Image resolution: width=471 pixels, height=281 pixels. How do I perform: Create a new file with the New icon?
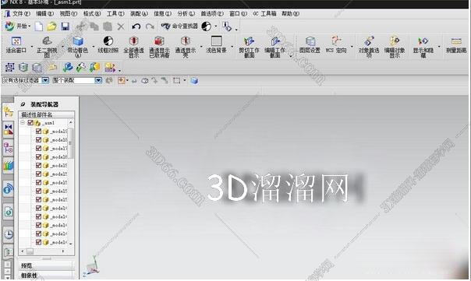[39, 26]
